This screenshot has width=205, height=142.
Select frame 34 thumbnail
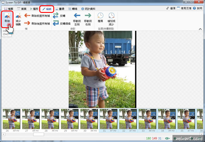click(x=167, y=120)
